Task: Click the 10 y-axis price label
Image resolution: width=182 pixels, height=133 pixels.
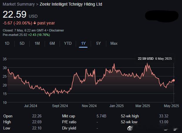Action: click(5, 103)
